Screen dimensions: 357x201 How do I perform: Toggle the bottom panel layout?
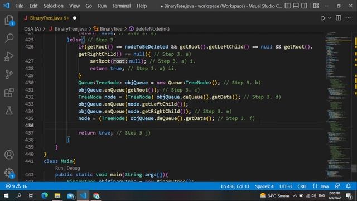click(296, 6)
